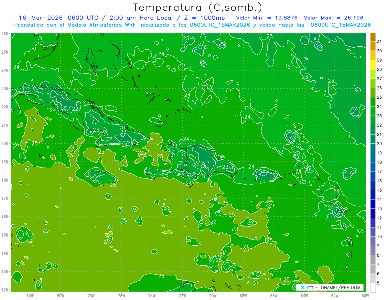
Task: Click the '60W' longitude axis label
Action: [x=365, y=295]
